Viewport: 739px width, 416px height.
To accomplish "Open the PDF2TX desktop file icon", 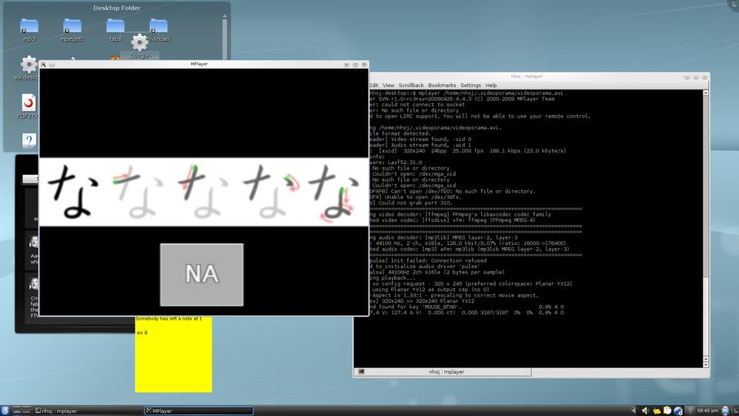I will (28, 102).
